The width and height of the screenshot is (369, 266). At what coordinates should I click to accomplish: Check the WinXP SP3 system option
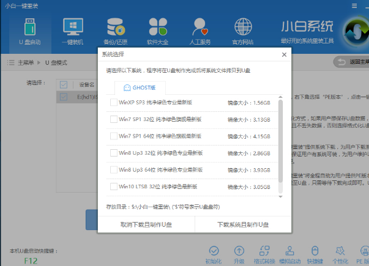[x=114, y=103]
